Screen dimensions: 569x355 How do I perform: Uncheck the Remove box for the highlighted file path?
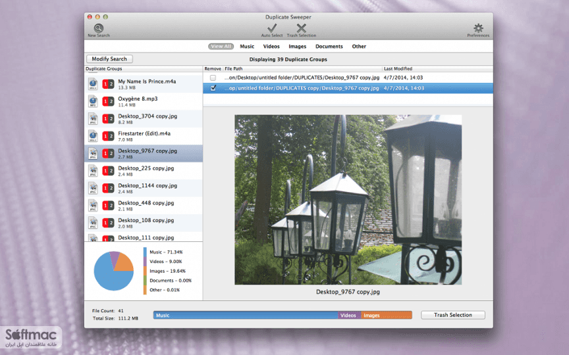tap(213, 88)
